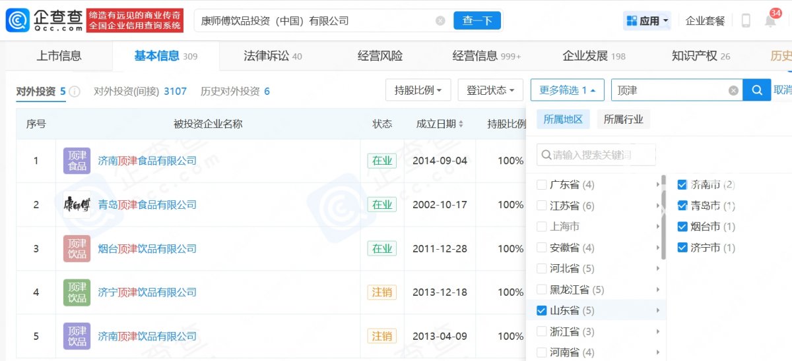The height and width of the screenshot is (361, 792).
Task: Click the Qcc.com logo
Action: pyautogui.click(x=44, y=20)
